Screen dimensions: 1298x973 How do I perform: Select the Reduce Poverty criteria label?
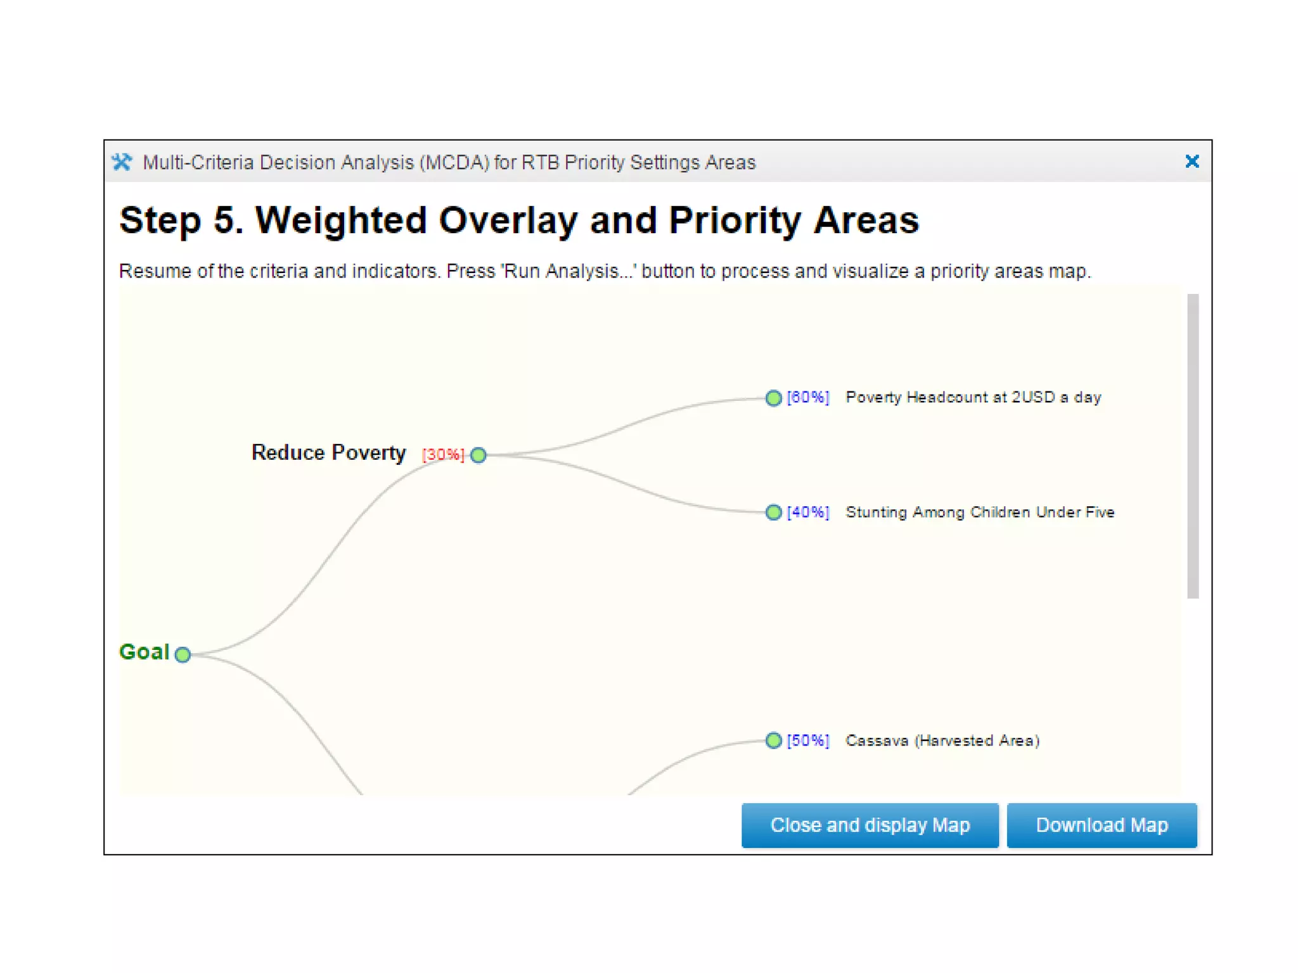tap(328, 452)
